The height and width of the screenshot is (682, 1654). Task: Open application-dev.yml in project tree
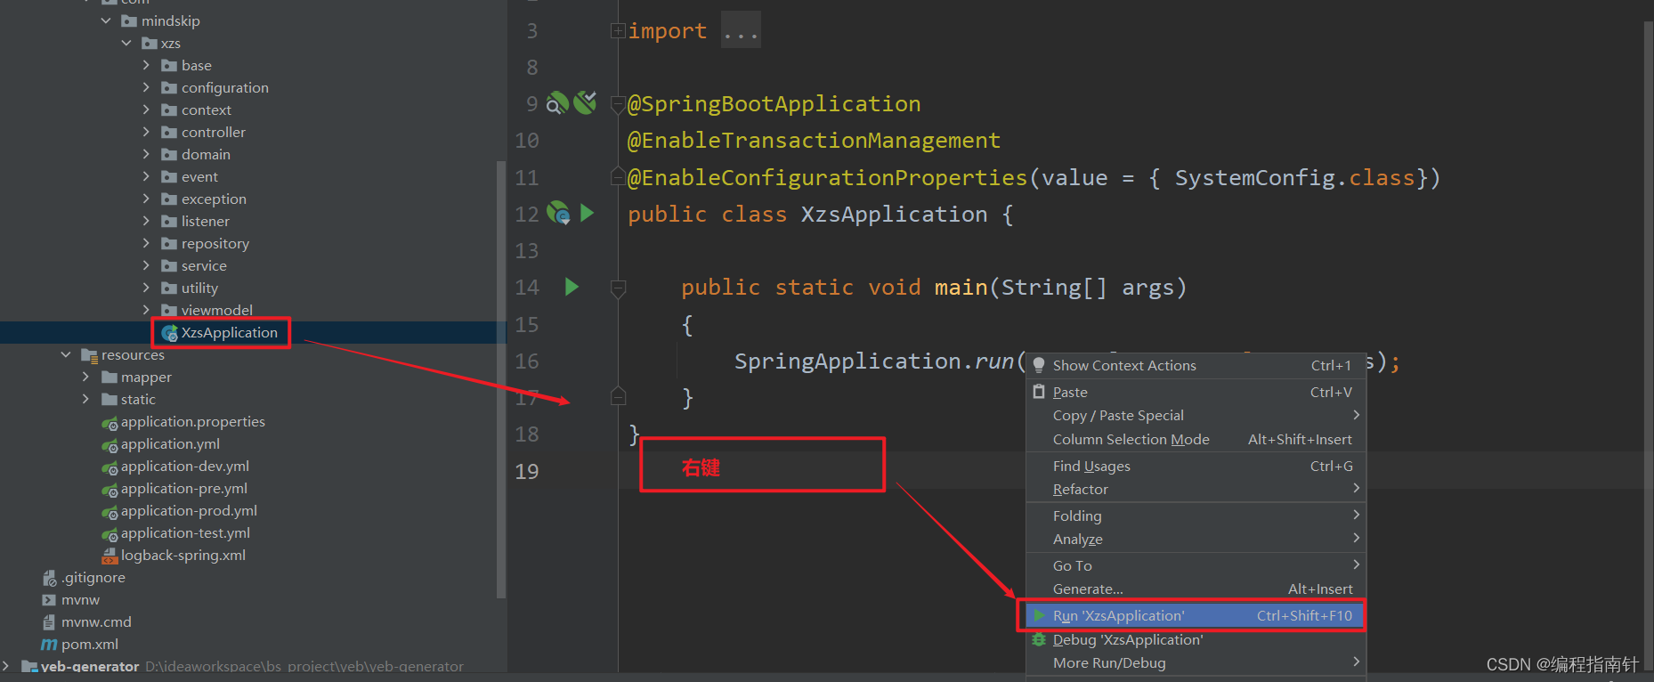click(x=184, y=466)
